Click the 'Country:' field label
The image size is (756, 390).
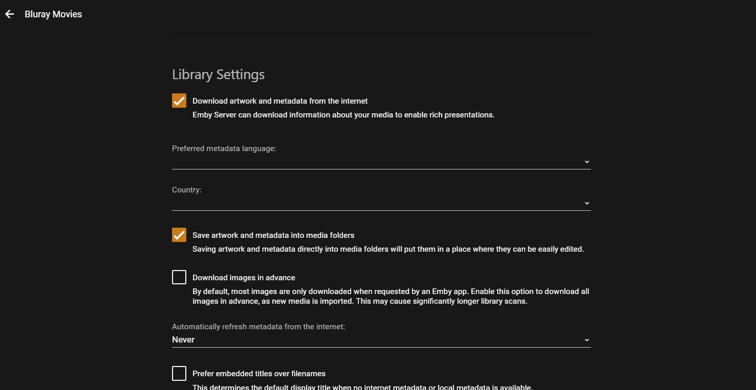tap(186, 190)
